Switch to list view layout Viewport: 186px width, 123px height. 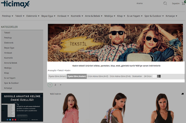[x=159, y=76]
